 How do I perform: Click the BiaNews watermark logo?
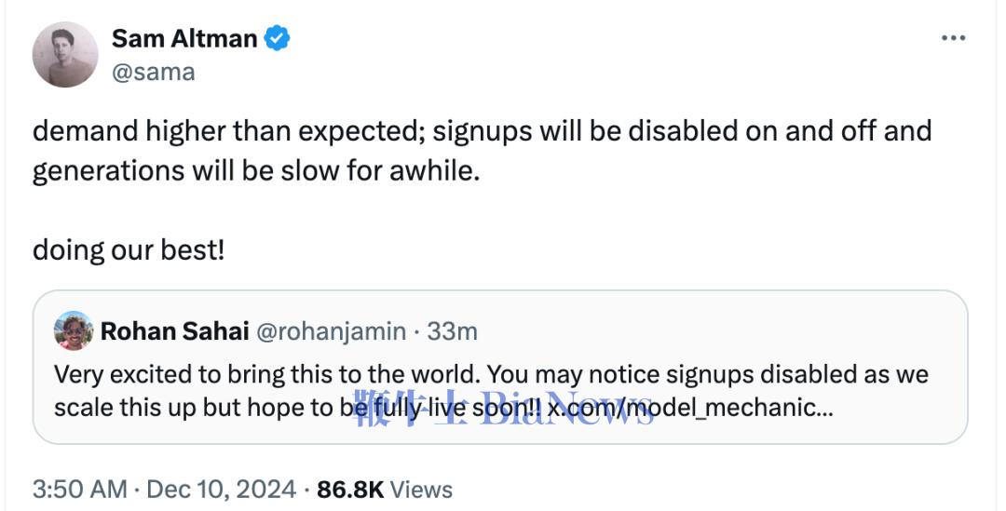click(x=504, y=410)
